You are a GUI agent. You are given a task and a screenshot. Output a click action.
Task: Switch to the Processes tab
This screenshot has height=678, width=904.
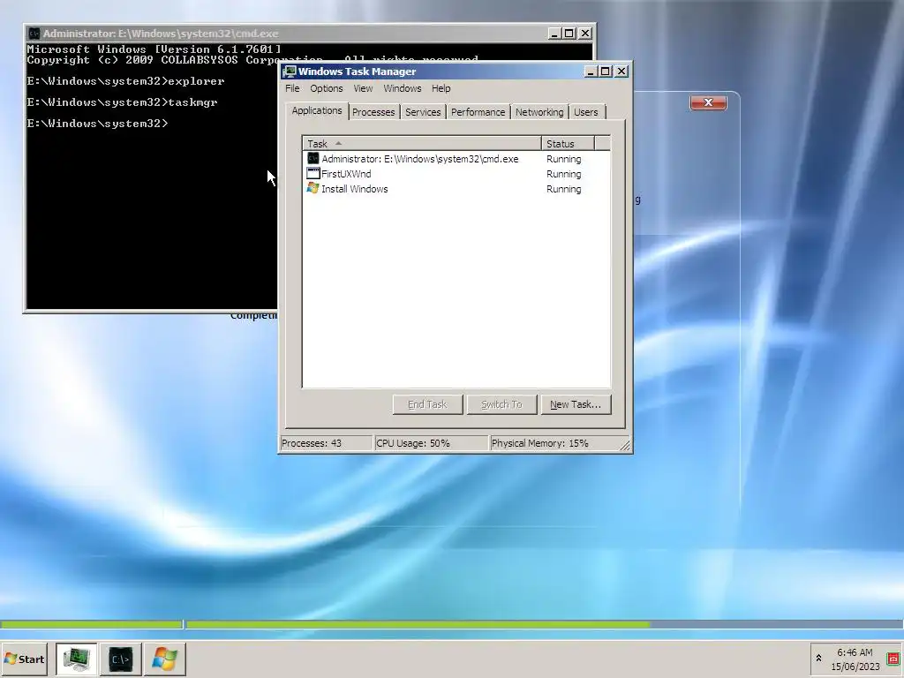tap(373, 112)
